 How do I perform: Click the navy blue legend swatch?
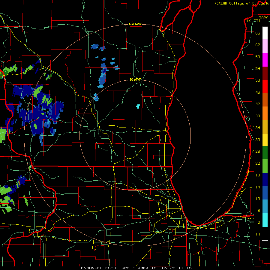pyautogui.click(x=265, y=180)
